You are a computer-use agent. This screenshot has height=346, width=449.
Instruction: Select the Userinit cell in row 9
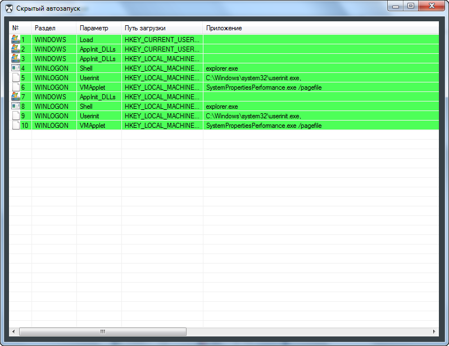pyautogui.click(x=99, y=116)
